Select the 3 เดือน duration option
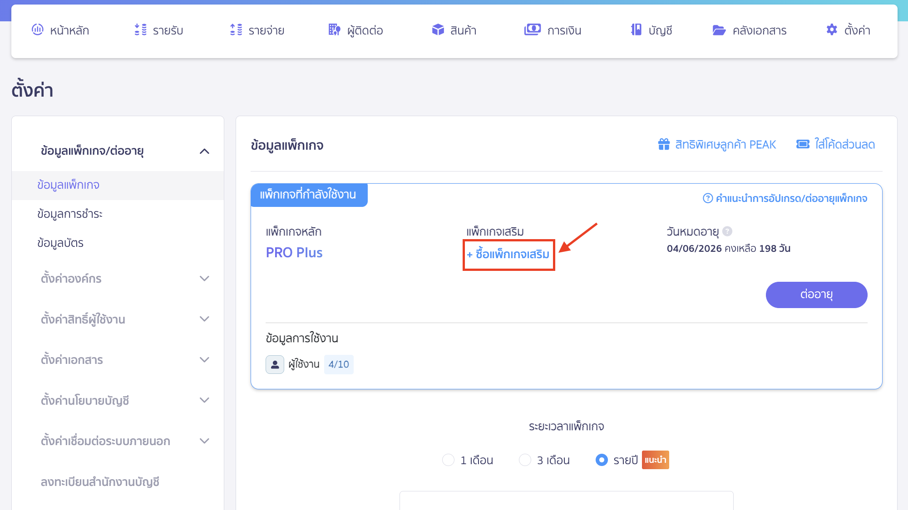Image resolution: width=908 pixels, height=510 pixels. pos(525,460)
